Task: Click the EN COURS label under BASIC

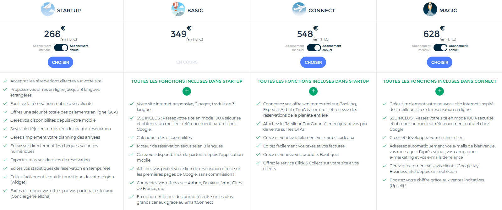Action: (x=187, y=62)
